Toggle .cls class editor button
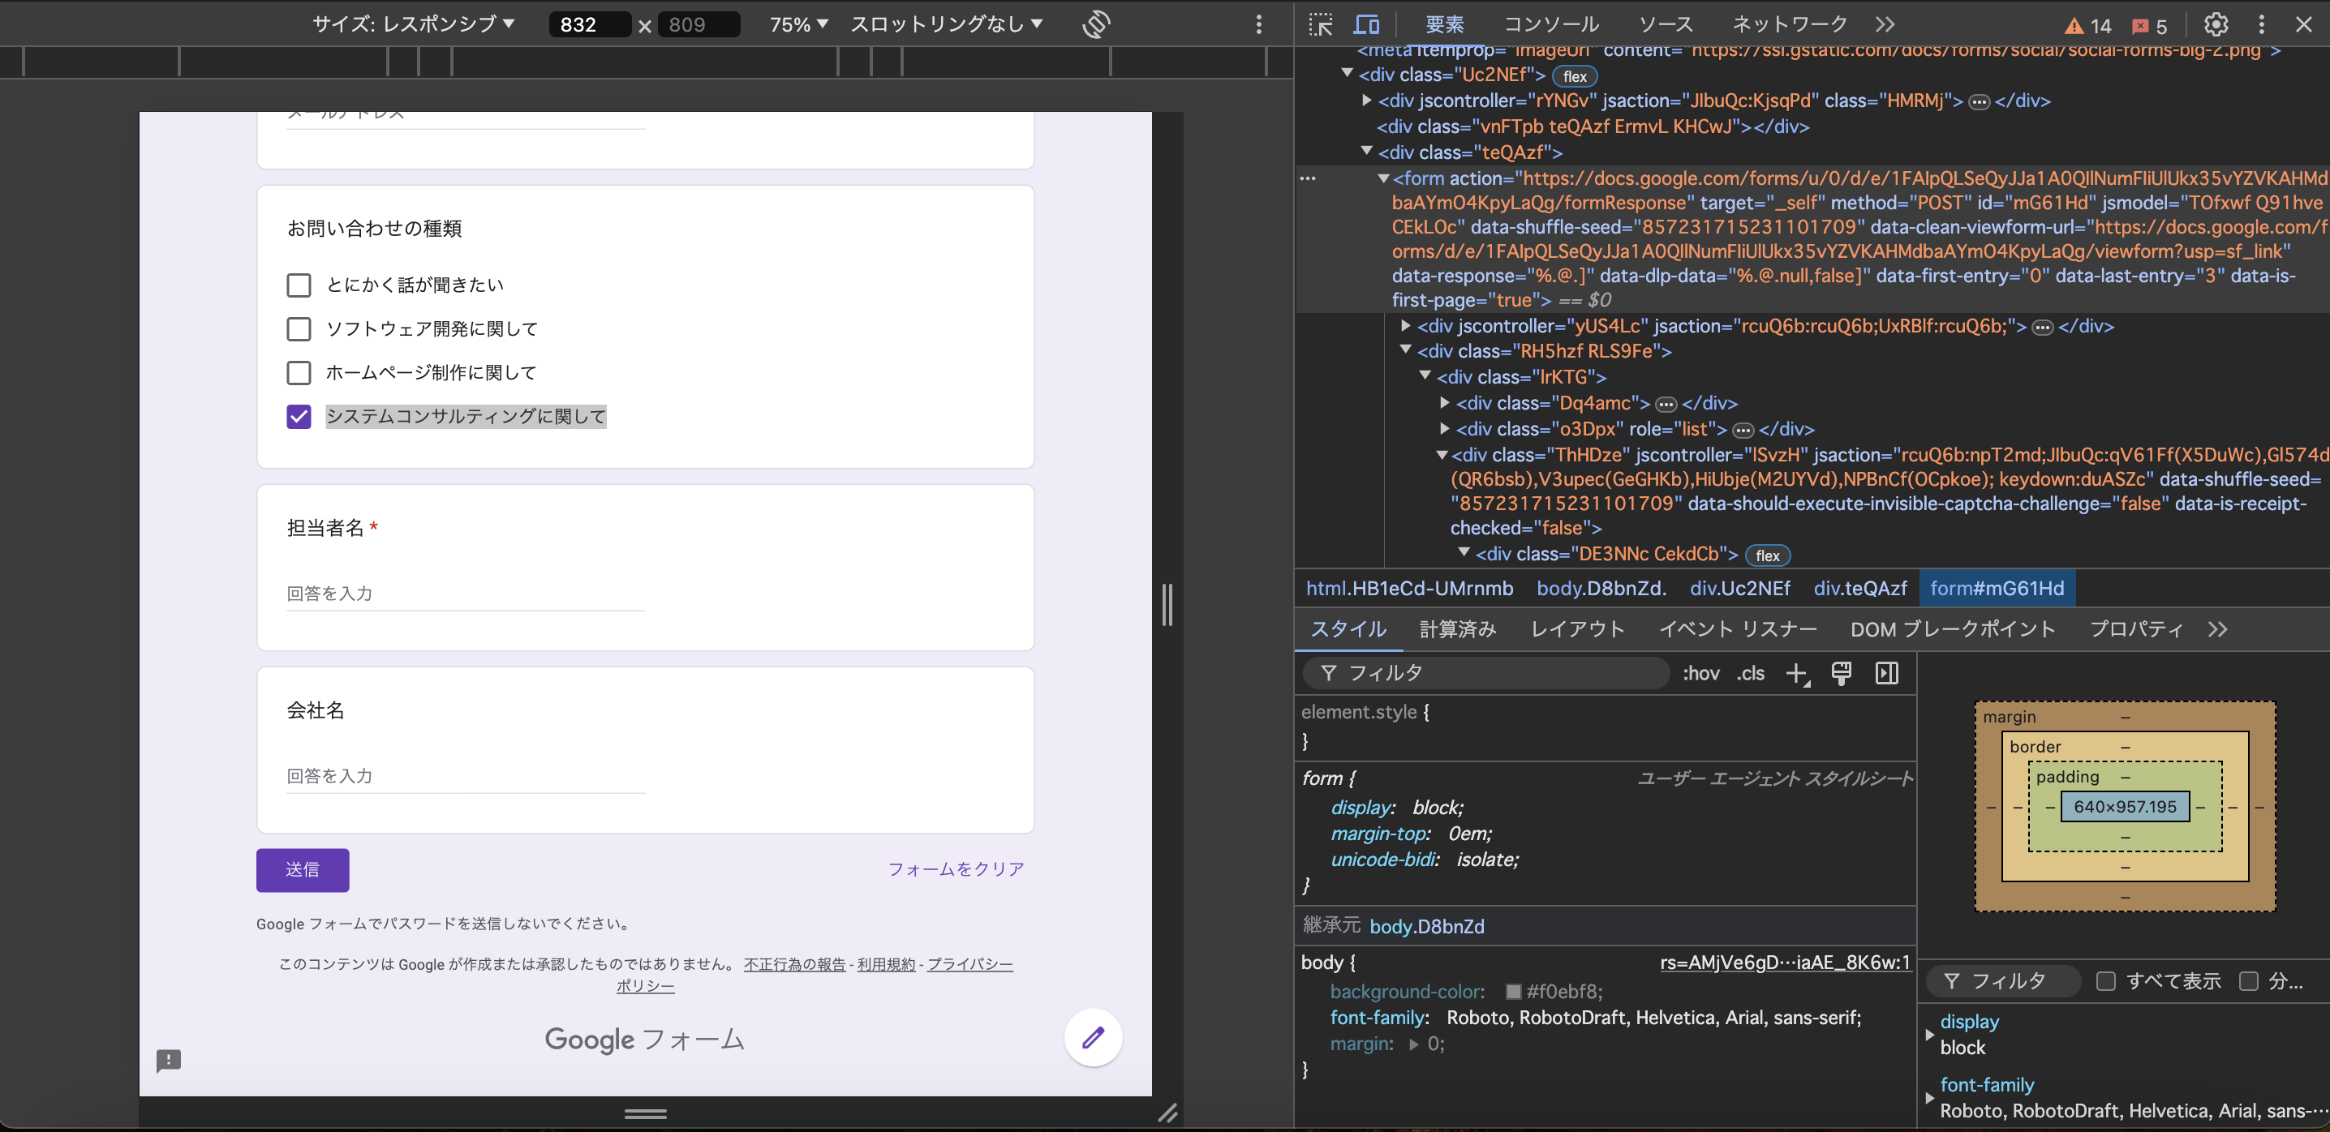This screenshot has width=2330, height=1132. click(1750, 674)
